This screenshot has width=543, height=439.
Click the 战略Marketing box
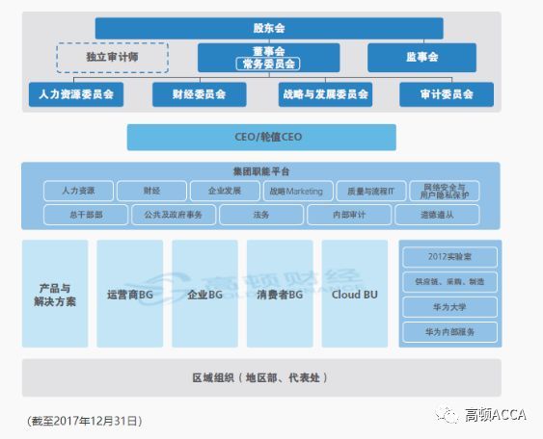(x=298, y=191)
